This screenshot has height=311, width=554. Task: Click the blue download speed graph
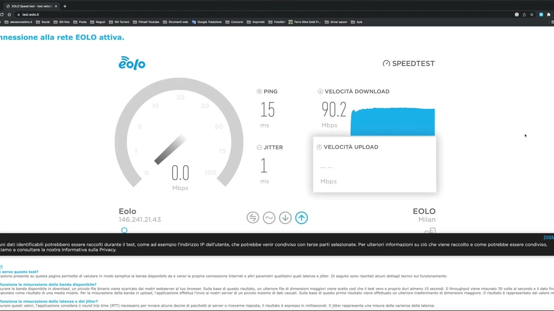pos(393,122)
